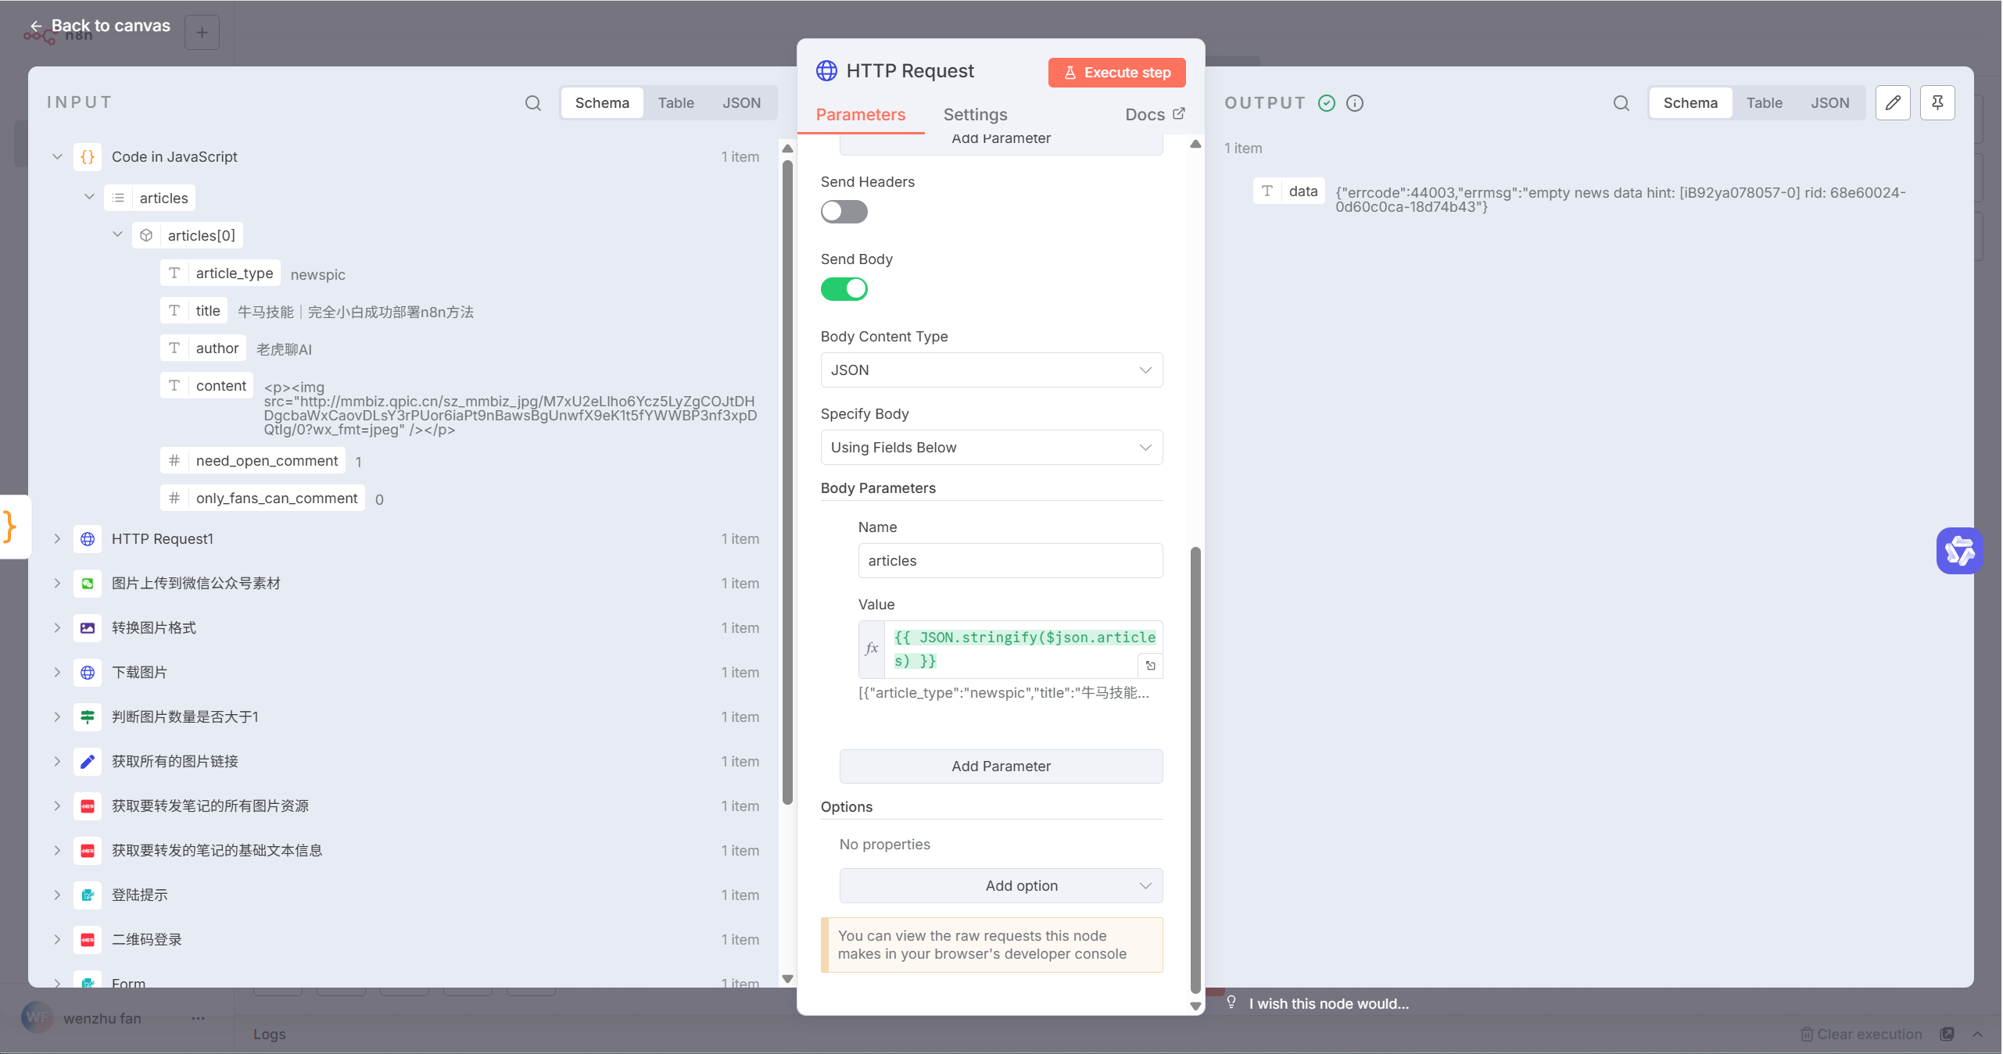Click the INPUT panel search icon
This screenshot has width=2003, height=1054.
[x=532, y=103]
